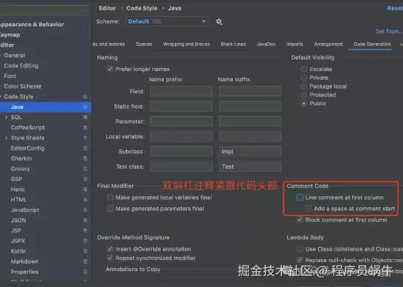Click the scope icon beside JSPX

coord(85,241)
